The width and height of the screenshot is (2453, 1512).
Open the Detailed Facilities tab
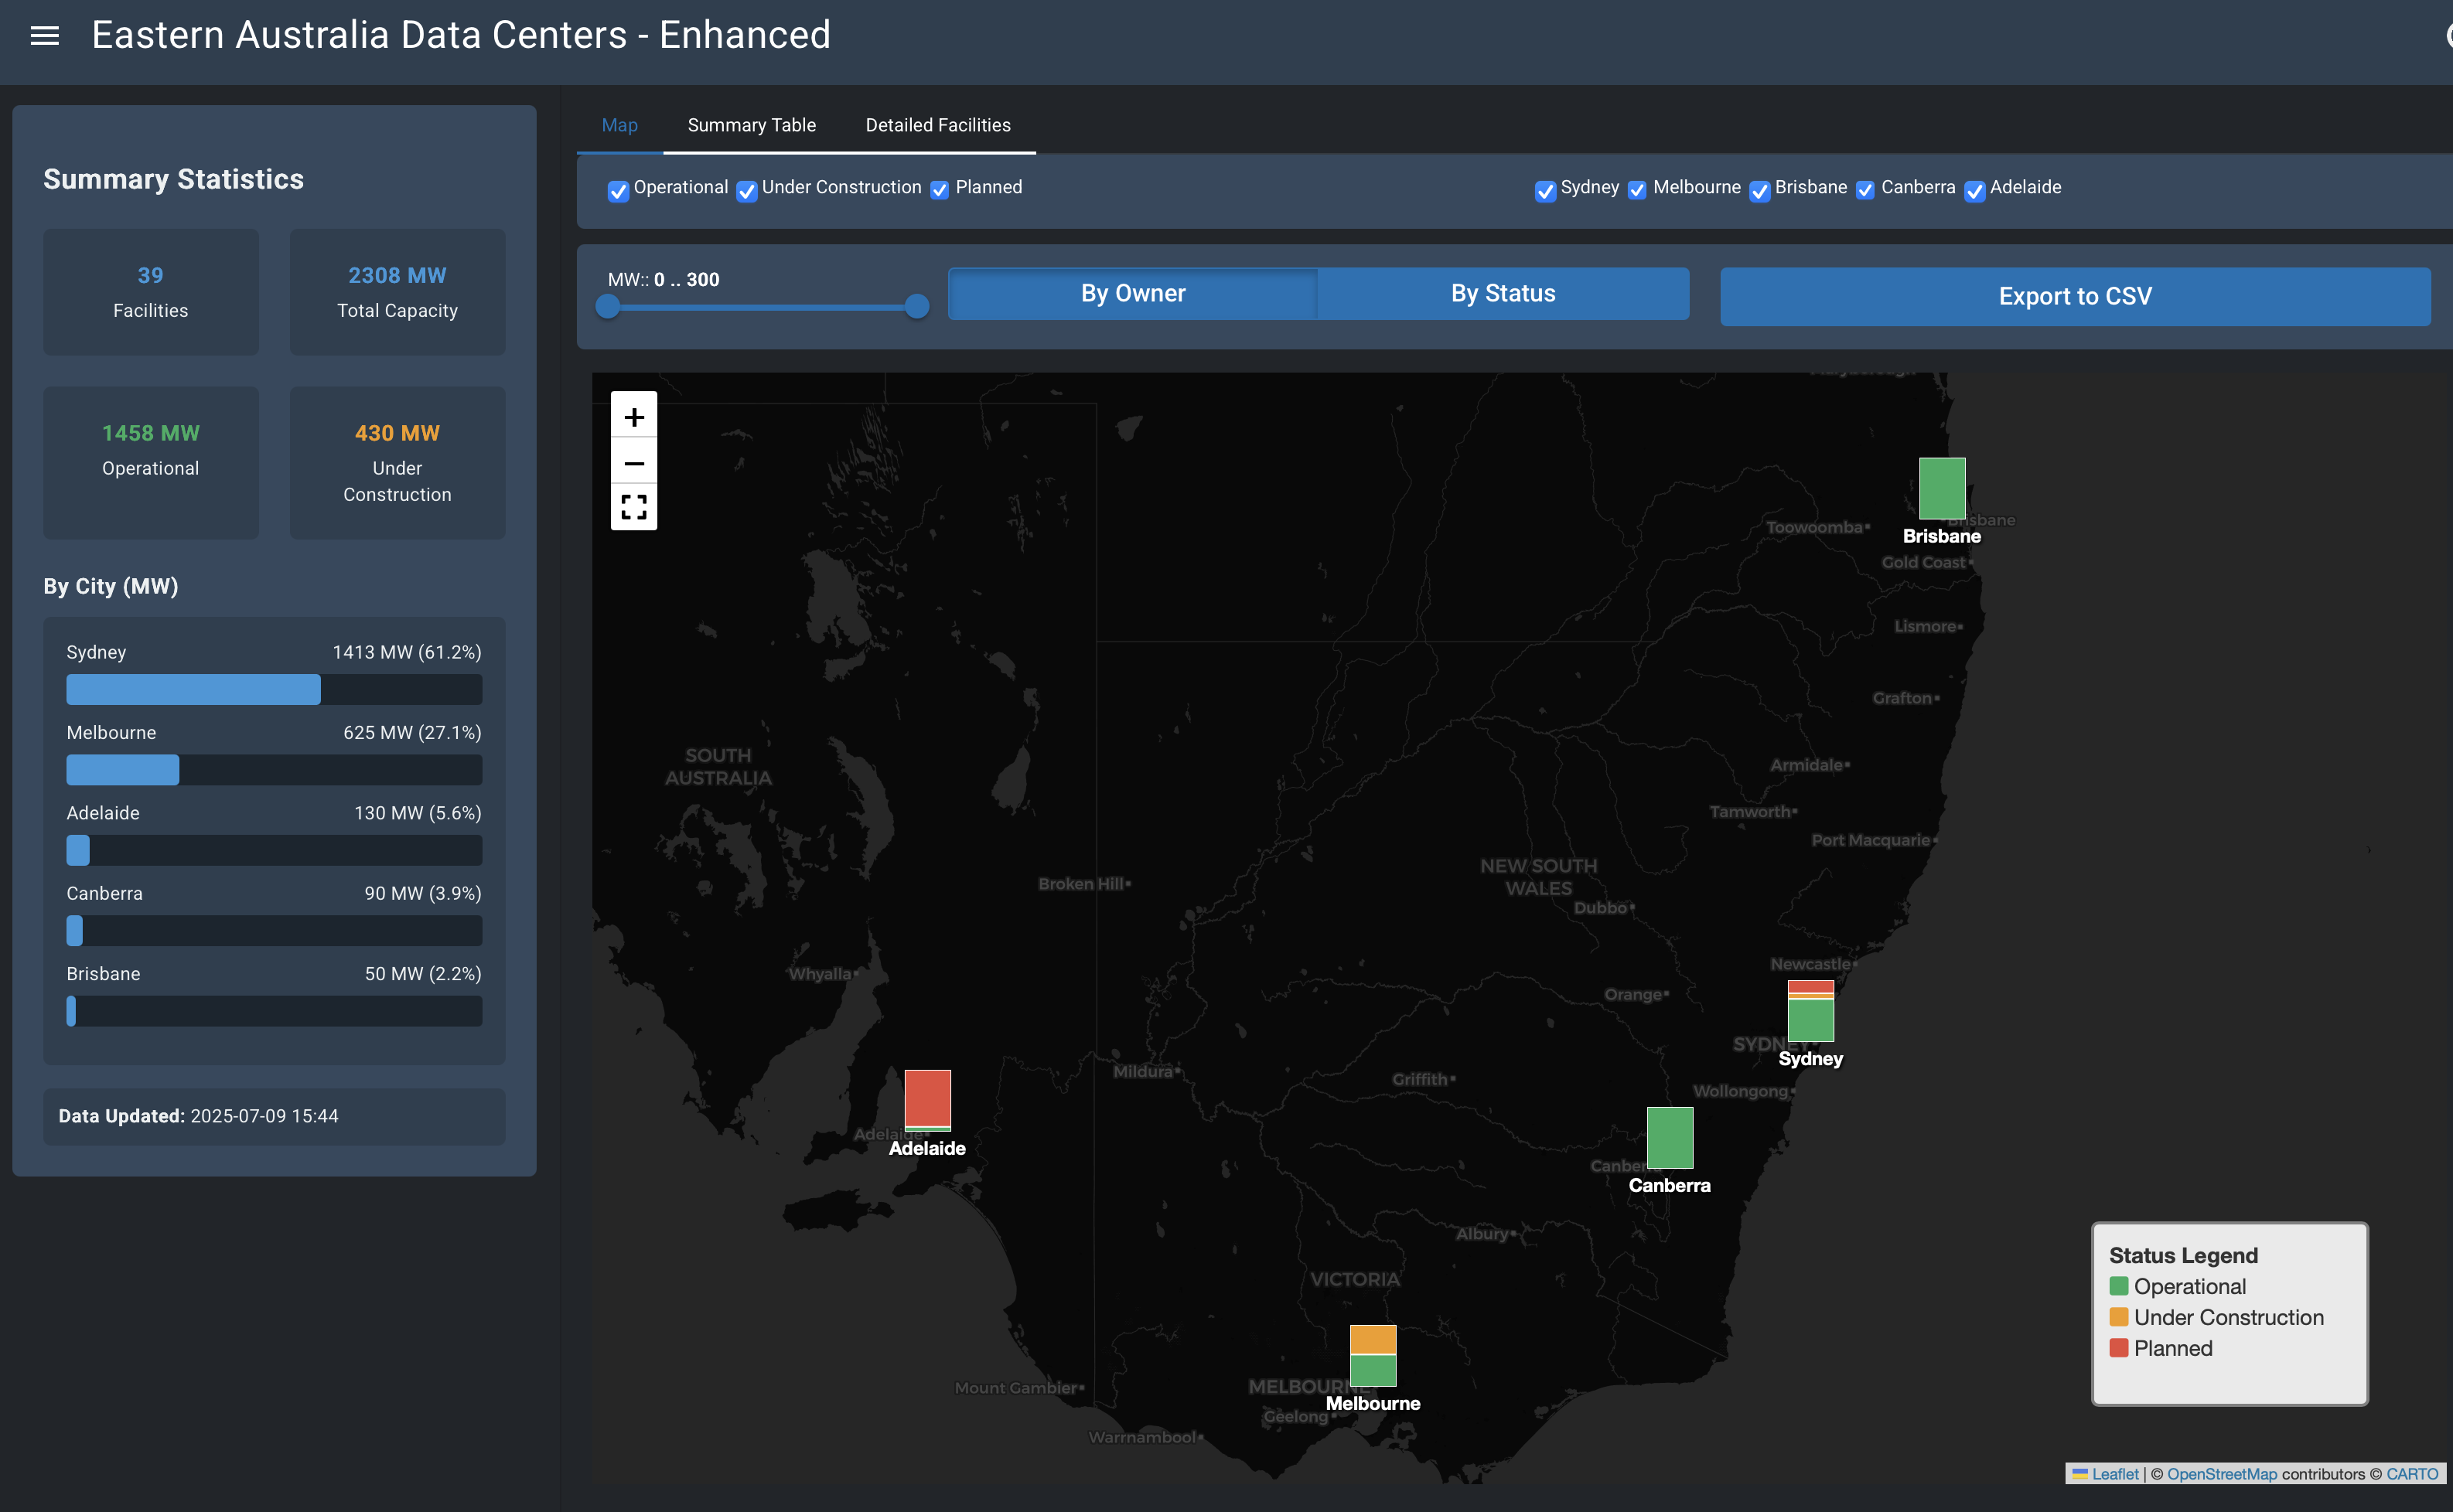click(937, 125)
